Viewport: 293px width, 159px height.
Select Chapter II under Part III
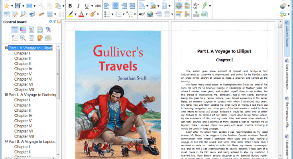pyautogui.click(x=22, y=152)
